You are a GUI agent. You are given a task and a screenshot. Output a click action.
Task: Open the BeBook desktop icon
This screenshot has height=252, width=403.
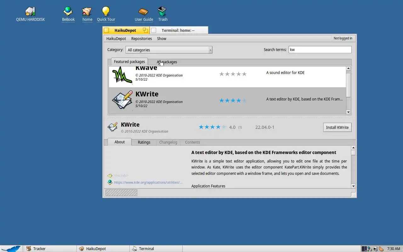(x=68, y=12)
